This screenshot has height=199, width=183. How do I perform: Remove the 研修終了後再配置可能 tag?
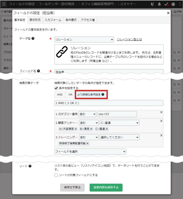[87, 143]
